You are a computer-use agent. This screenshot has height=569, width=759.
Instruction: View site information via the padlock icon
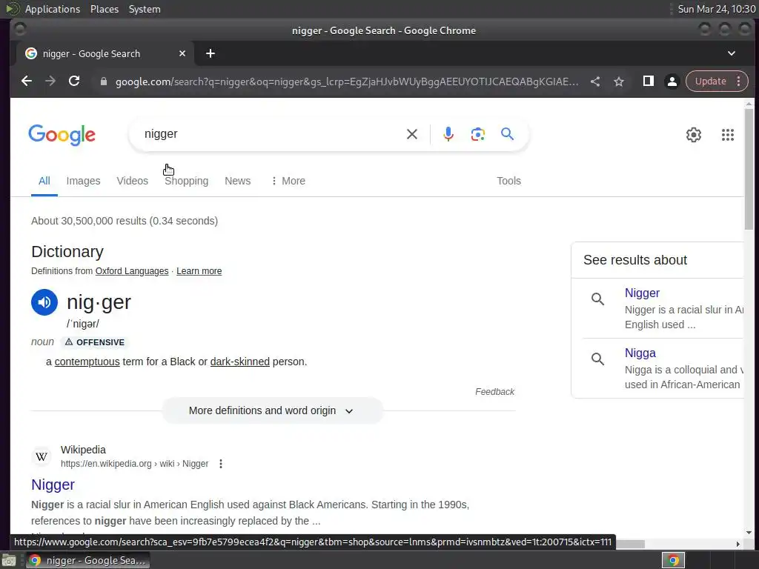tap(103, 81)
